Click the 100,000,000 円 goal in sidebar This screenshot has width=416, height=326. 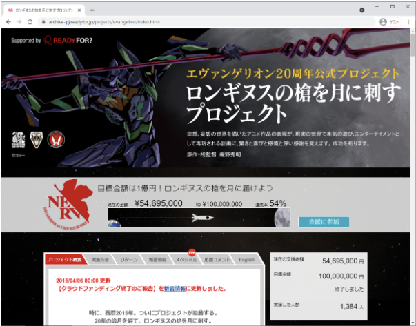[x=341, y=276]
